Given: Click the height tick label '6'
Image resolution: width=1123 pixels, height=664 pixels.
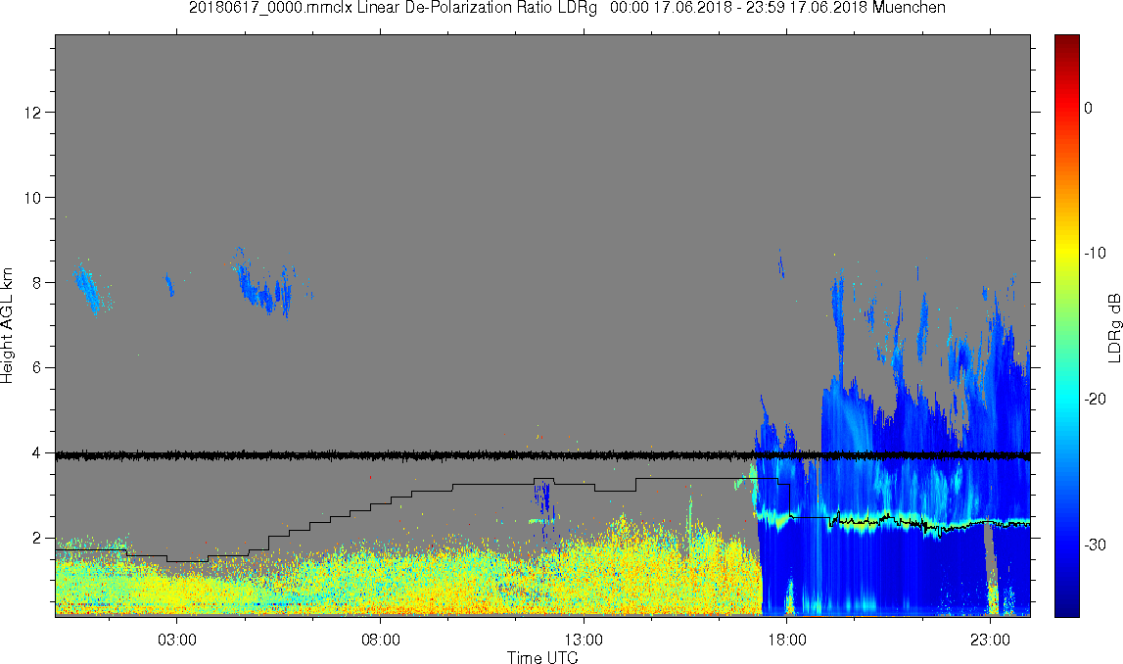Looking at the screenshot, I should (38, 368).
